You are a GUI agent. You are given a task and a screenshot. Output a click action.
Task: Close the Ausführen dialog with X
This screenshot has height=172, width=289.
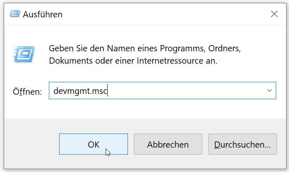coord(274,14)
